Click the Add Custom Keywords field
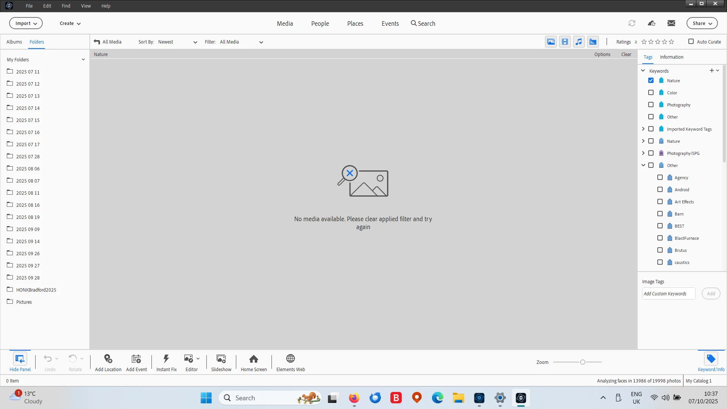The image size is (727, 409). tap(668, 293)
